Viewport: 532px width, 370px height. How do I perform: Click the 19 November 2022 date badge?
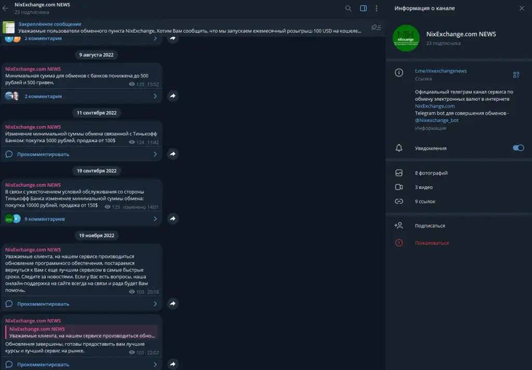pos(97,236)
